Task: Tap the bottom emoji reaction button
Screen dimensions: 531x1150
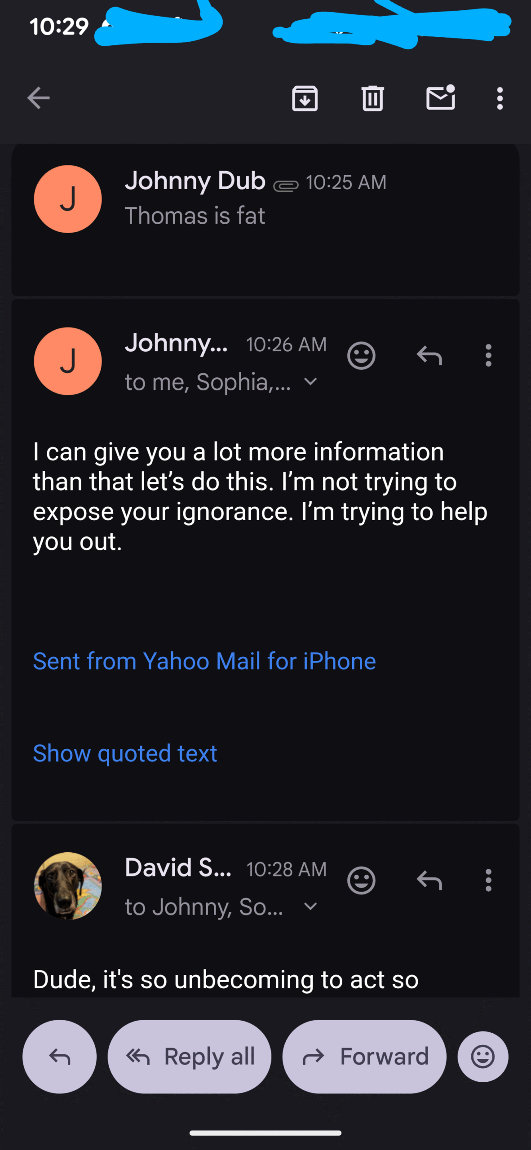Action: 483,1057
